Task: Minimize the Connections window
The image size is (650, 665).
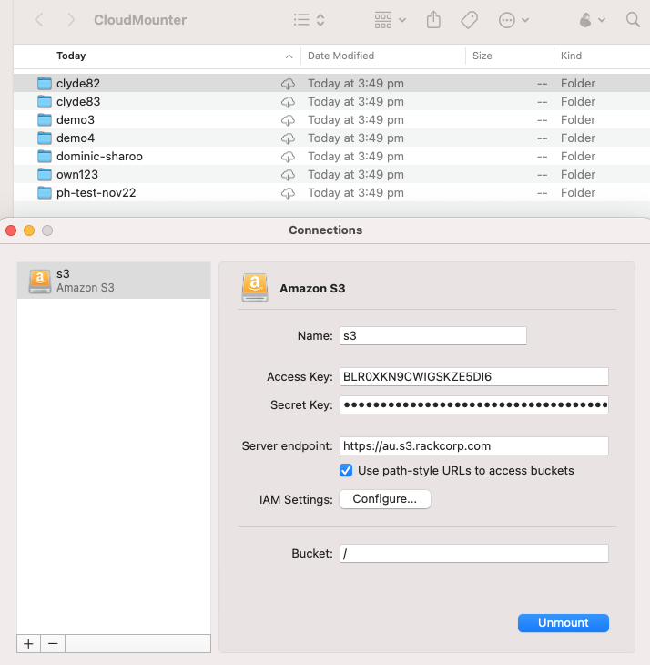Action: [29, 230]
